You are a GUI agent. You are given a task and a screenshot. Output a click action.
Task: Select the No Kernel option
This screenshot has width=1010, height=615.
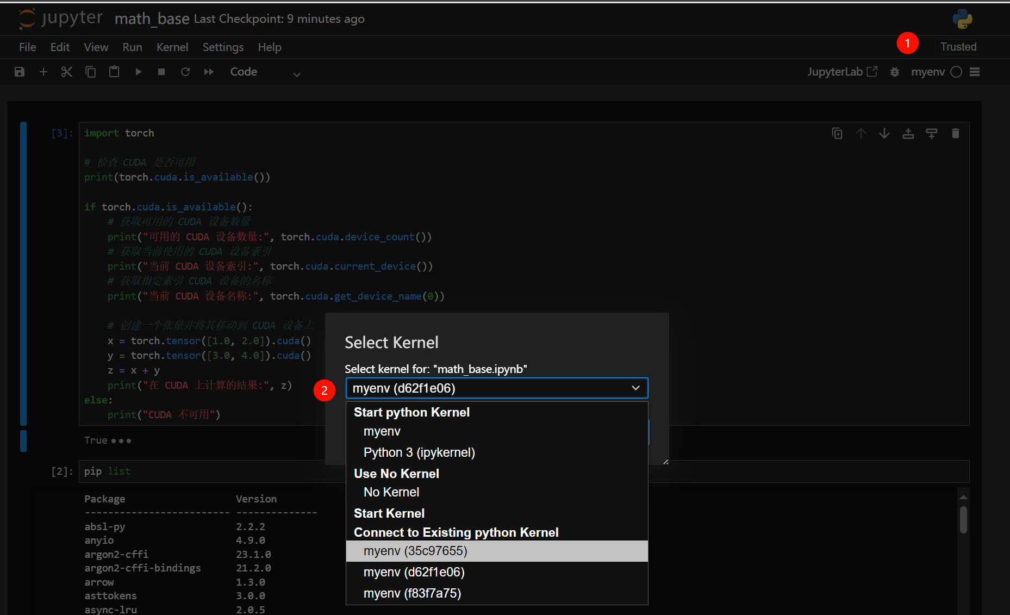pos(497,492)
